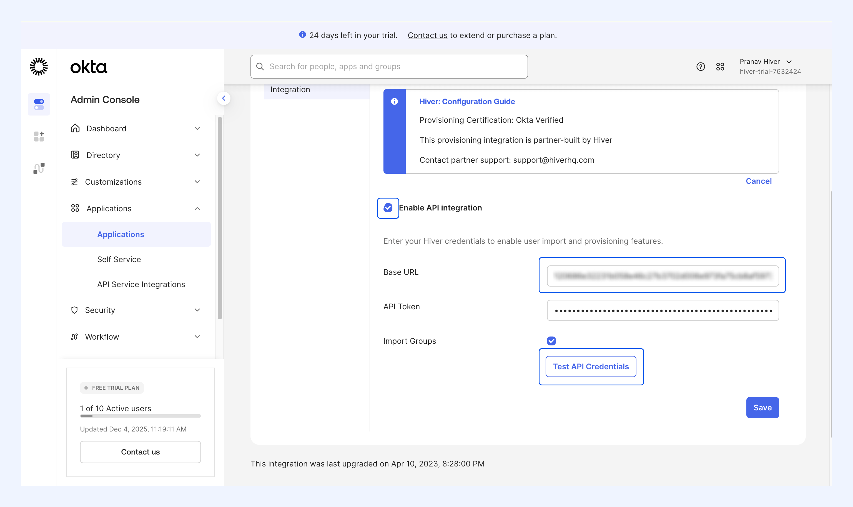Viewport: 853px width, 507px height.
Task: Click the Dashboard home icon
Action: (75, 128)
